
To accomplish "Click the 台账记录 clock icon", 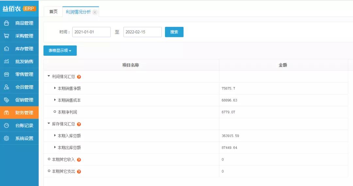I will (x=6, y=125).
